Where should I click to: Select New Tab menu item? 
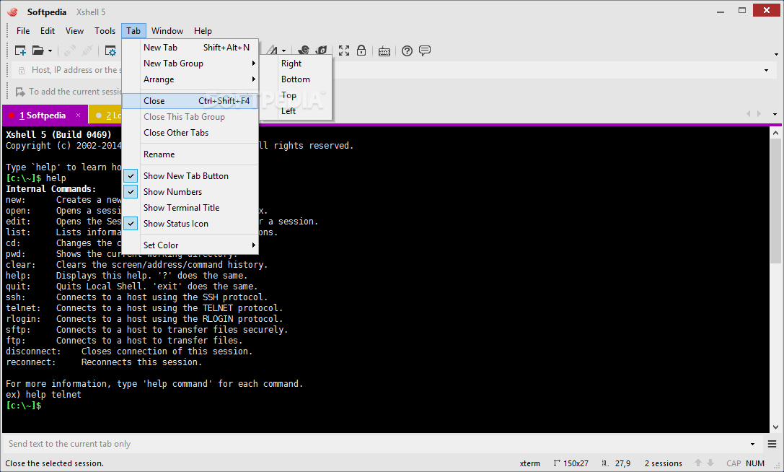[190, 48]
